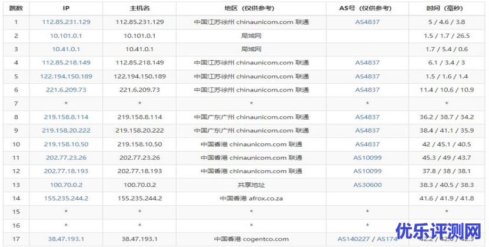489x247 pixels.
Task: Click the blue 202.77.23.26 IP link
Action: pos(66,157)
